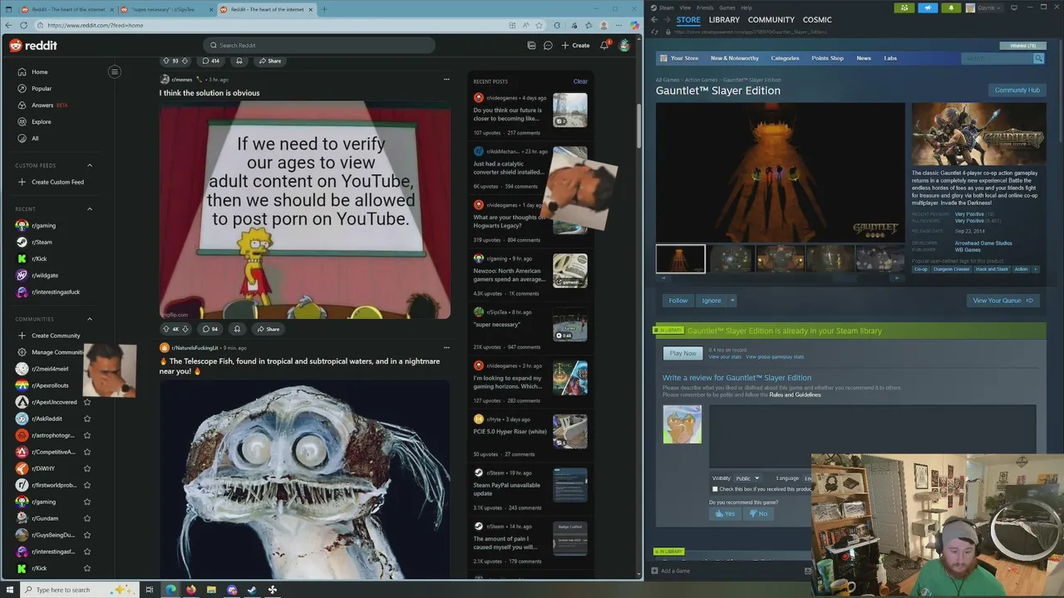
Task: Open Steam announcements megaphone button
Action: (928, 7)
